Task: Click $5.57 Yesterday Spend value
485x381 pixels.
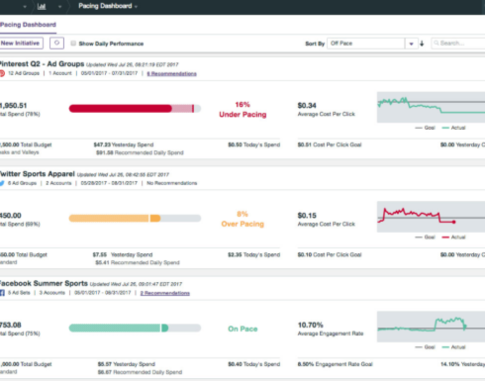Action: [126, 364]
